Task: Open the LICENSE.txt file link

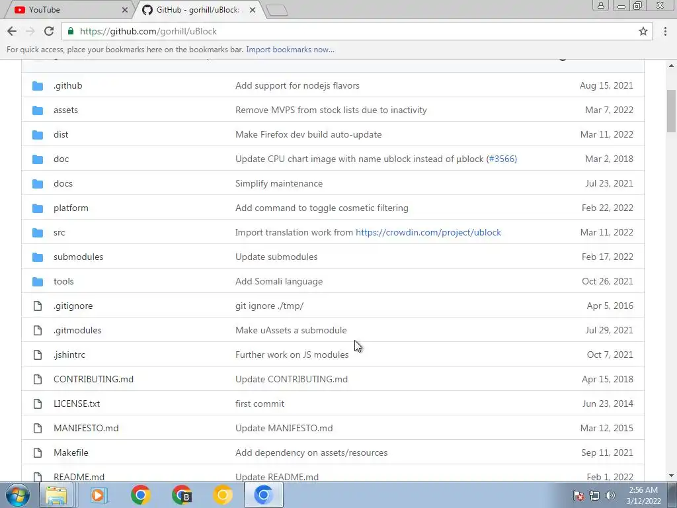Action: point(77,404)
